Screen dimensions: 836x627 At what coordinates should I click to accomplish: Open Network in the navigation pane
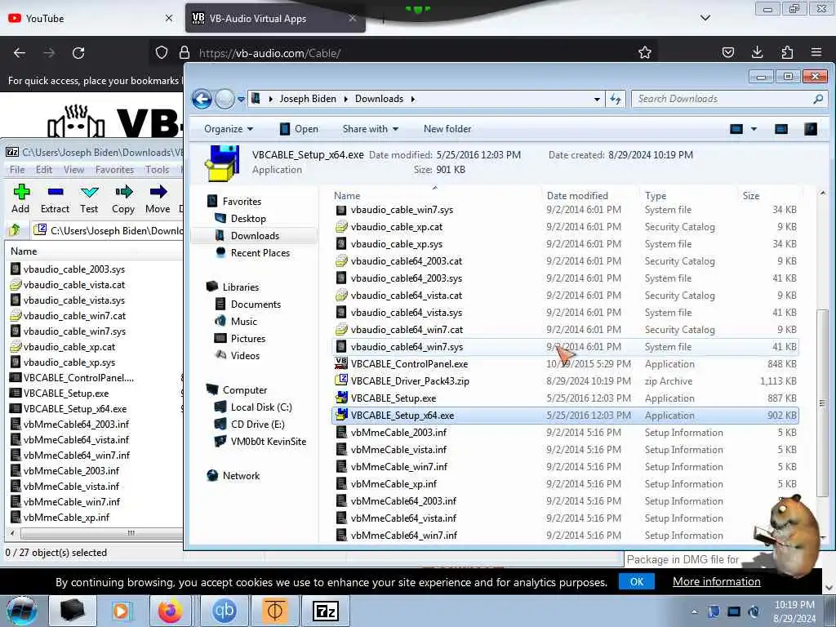(241, 476)
